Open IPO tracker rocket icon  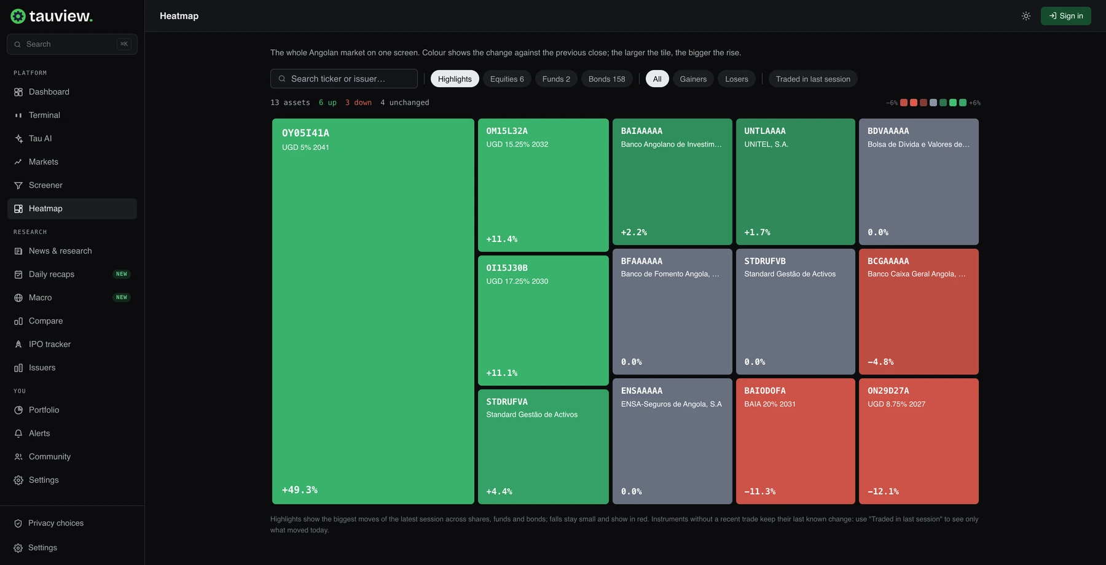[18, 345]
